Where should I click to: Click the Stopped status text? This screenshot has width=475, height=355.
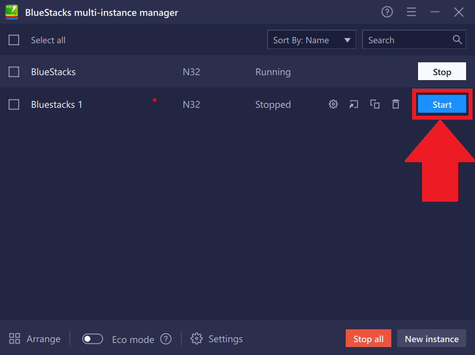pos(273,105)
